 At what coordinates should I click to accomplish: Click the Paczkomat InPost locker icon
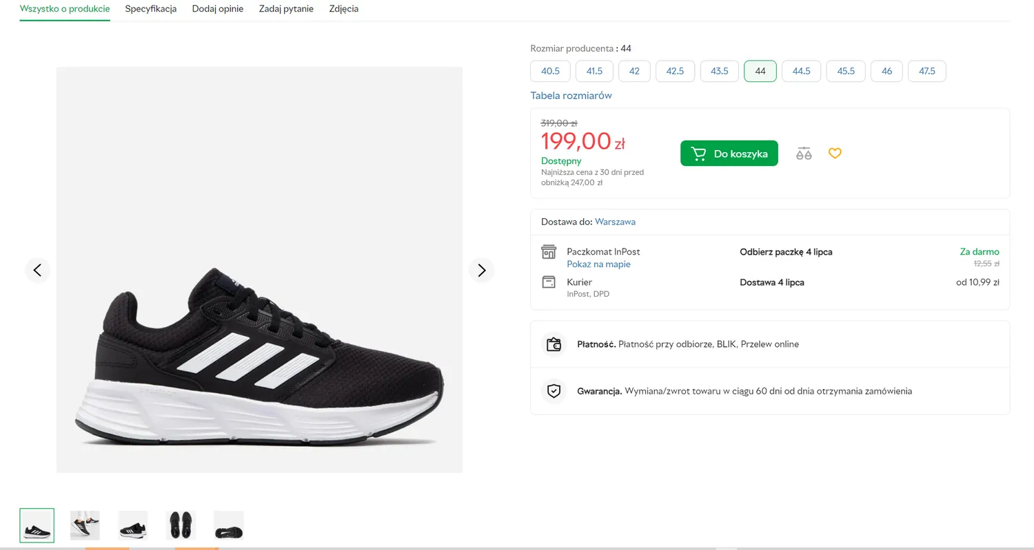coord(549,252)
